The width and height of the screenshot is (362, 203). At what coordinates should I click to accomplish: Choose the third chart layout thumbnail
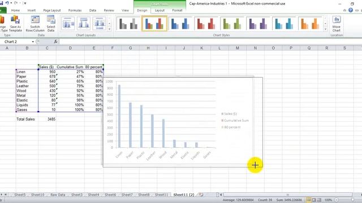pyautogui.click(x=100, y=24)
